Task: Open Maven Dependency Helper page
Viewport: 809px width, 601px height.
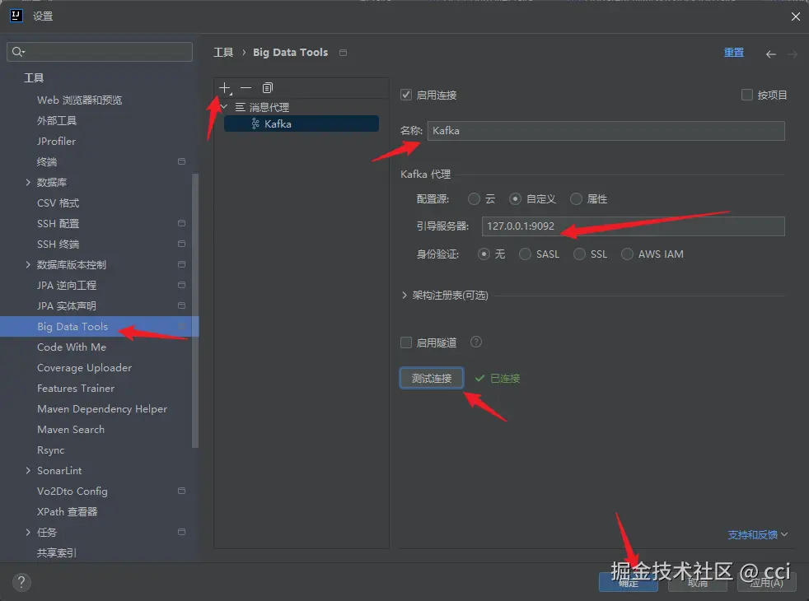Action: 102,408
